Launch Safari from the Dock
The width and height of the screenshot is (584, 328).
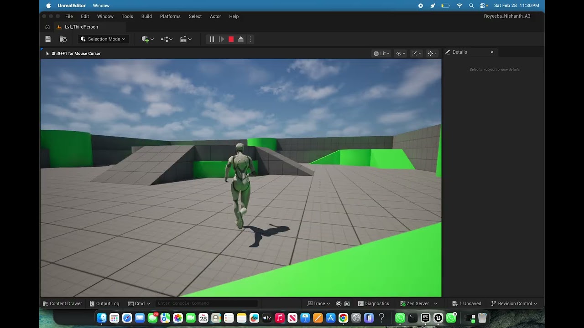127,318
